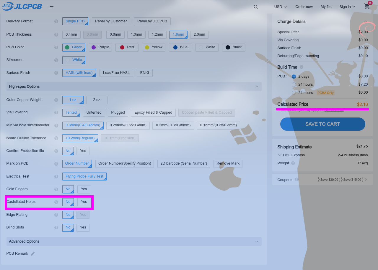
Task: Choose the ENIG surface finish
Action: pos(145,73)
